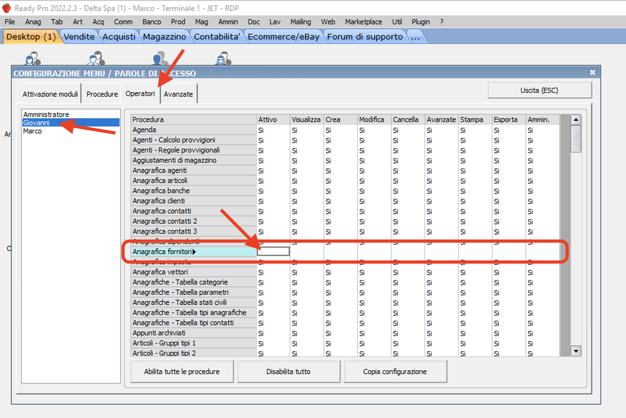The height and width of the screenshot is (418, 626).
Task: Select Aggiustamenti di magazzino procedure row
Action: [194, 160]
